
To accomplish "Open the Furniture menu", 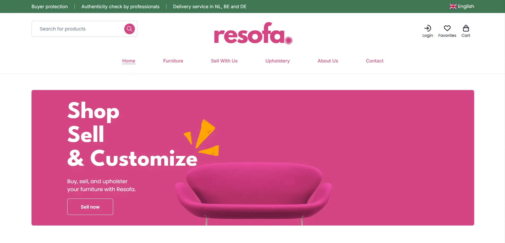I will (173, 61).
